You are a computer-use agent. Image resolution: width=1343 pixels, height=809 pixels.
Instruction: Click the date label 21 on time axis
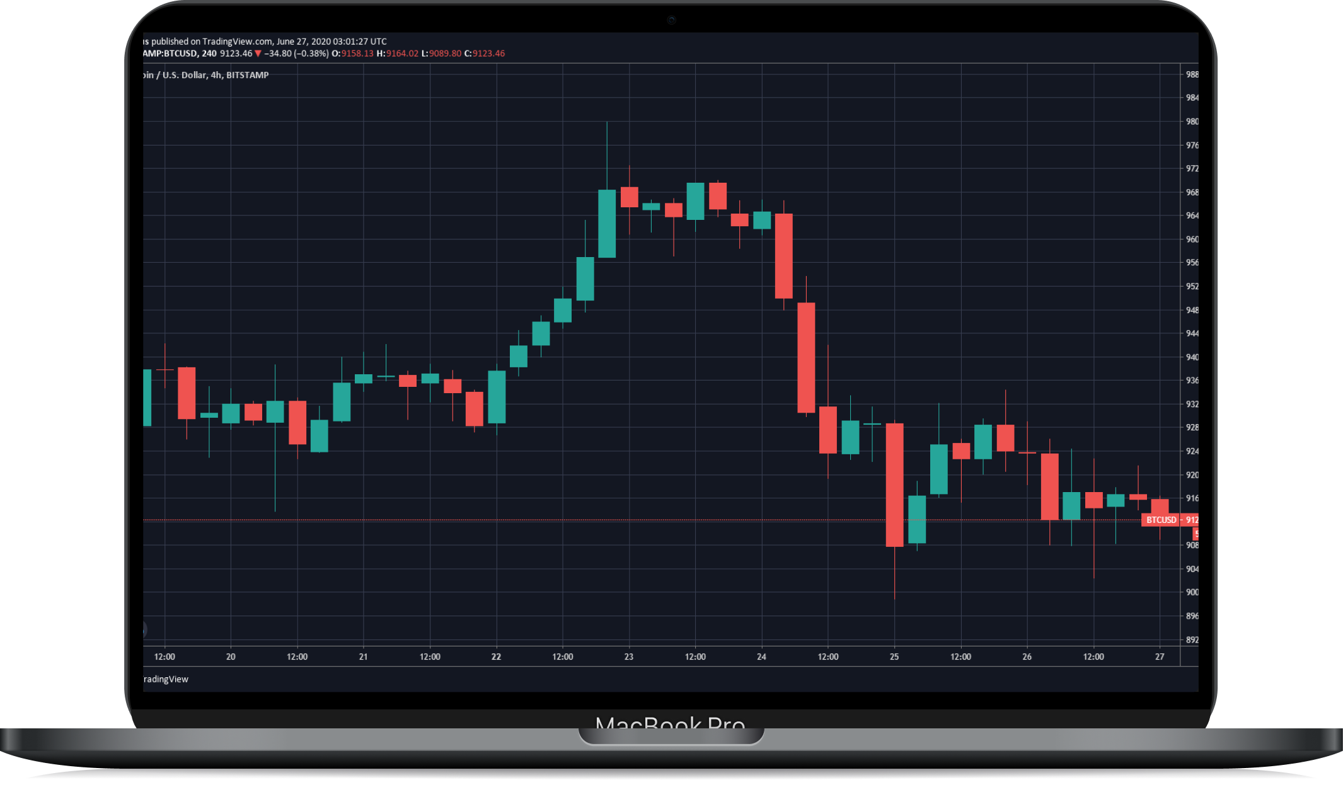click(x=363, y=657)
